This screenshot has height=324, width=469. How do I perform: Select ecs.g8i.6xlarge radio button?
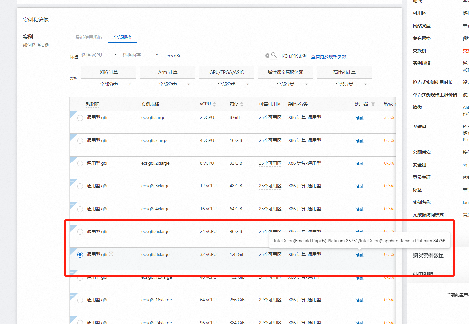(x=80, y=232)
